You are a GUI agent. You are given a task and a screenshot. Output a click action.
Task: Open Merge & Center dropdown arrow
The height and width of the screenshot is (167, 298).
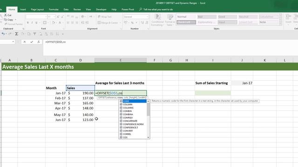[120, 23]
